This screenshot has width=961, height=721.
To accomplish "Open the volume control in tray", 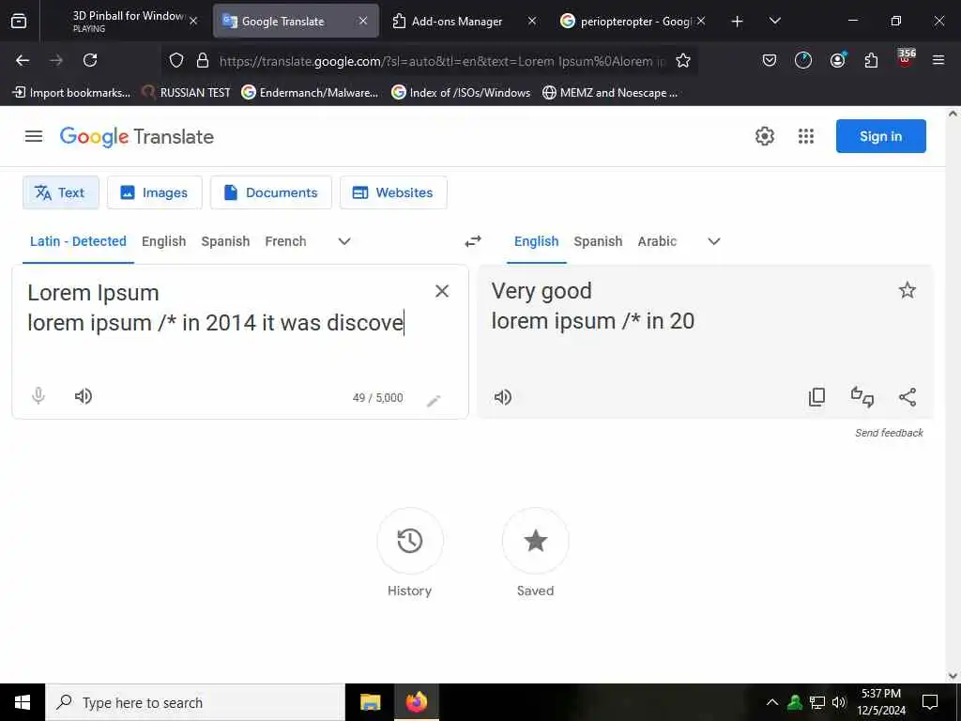I will coord(839,702).
